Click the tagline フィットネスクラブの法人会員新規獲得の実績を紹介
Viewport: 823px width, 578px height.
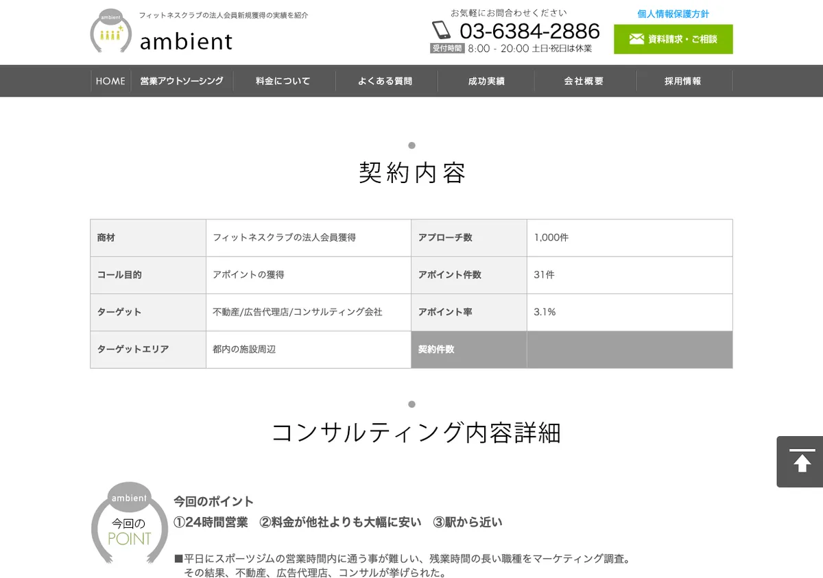click(224, 15)
